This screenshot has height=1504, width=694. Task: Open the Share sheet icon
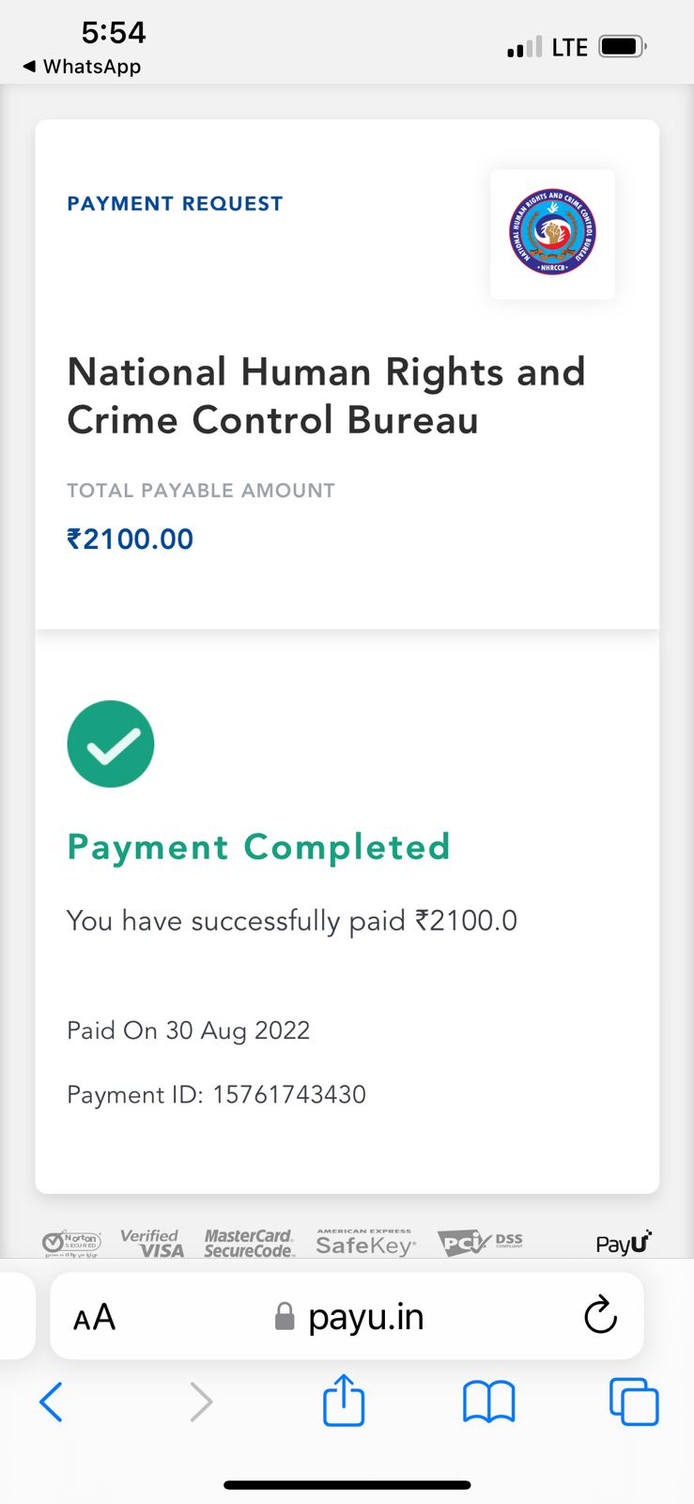tap(344, 1401)
